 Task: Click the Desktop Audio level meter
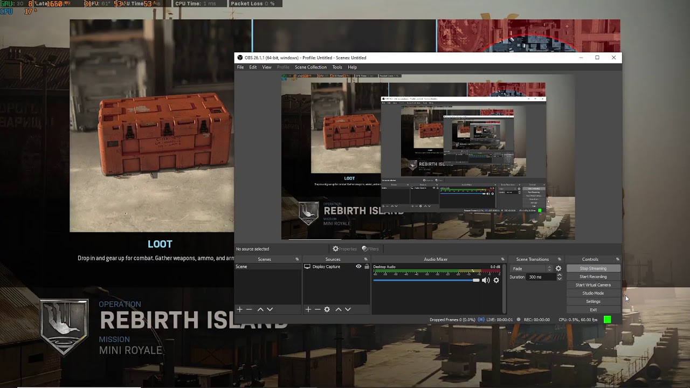pos(437,272)
